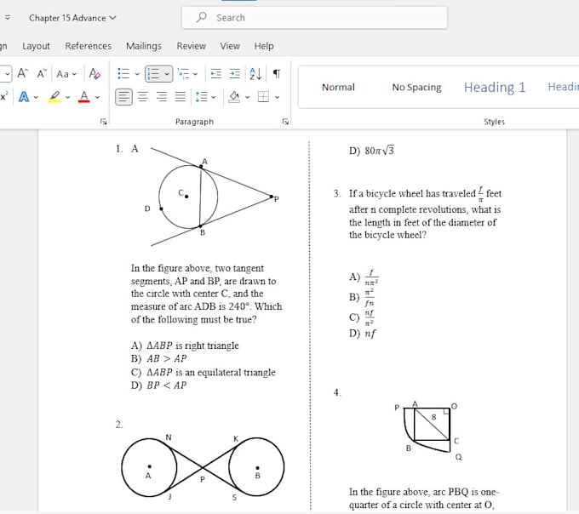Click the search magnifier icon
The image size is (579, 514).
[202, 17]
